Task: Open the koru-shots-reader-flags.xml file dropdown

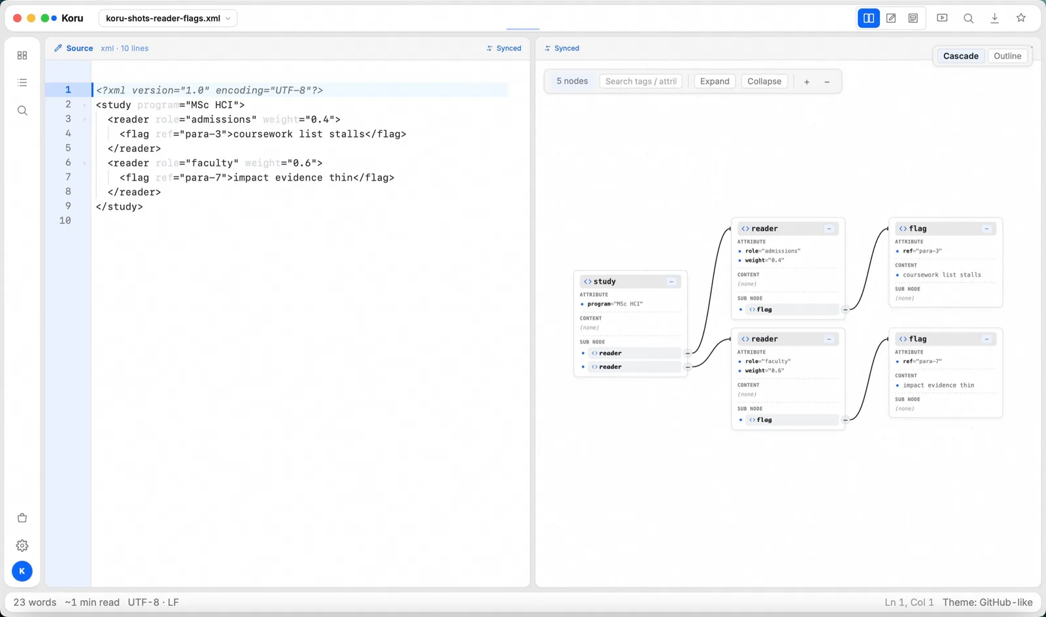Action: pyautogui.click(x=168, y=18)
